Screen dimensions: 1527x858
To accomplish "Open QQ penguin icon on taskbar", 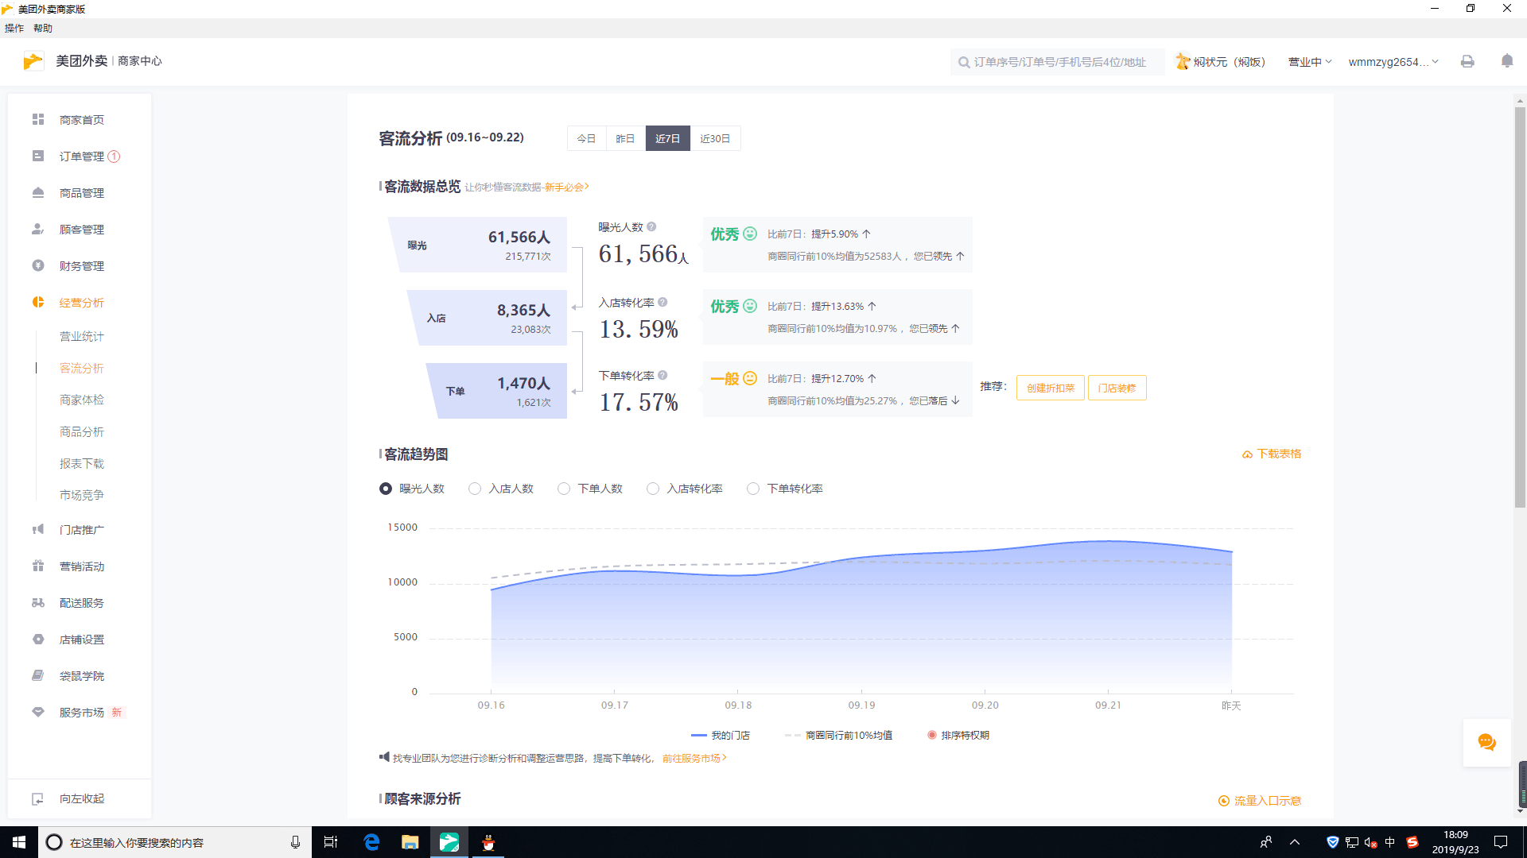I will coord(488,842).
